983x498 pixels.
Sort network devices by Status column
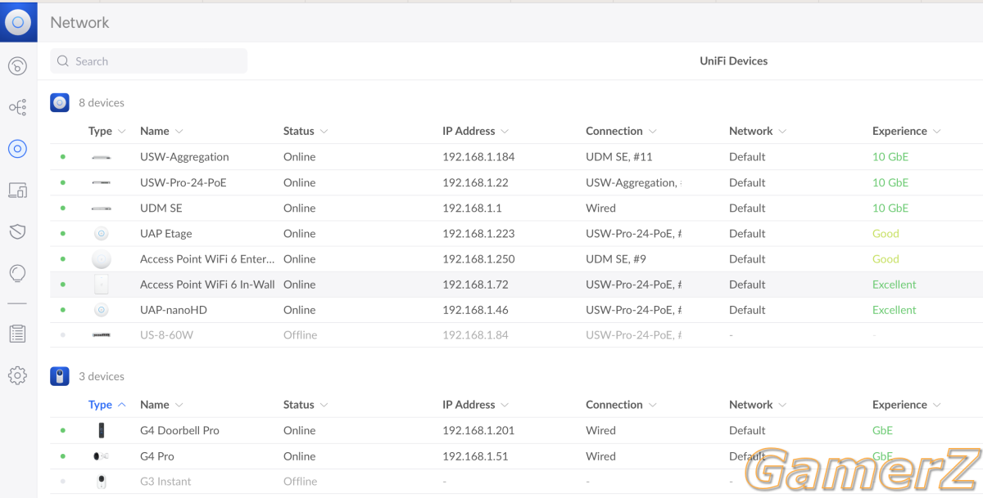[306, 131]
